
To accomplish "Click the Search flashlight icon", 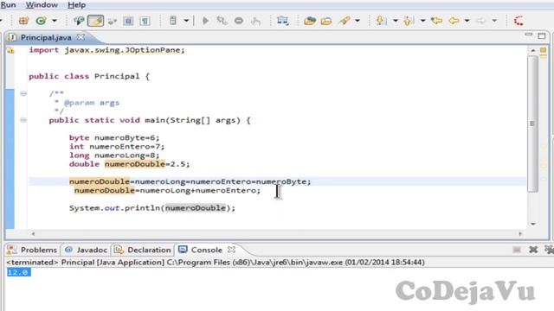I will [345, 21].
